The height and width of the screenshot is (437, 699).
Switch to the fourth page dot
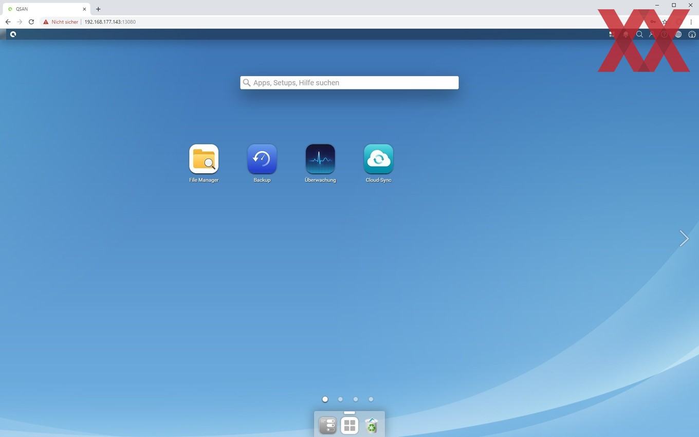371,399
